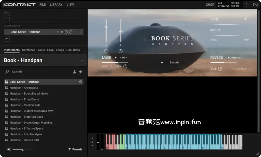Click the pitch bend wheel strip
This screenshot has height=157, width=261.
[x=98, y=142]
